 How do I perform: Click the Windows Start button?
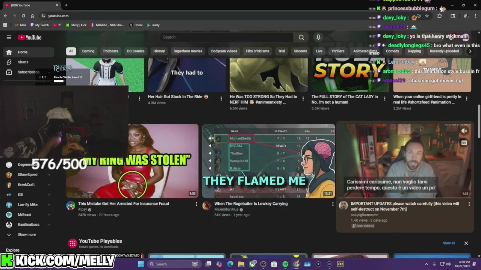click(x=141, y=264)
